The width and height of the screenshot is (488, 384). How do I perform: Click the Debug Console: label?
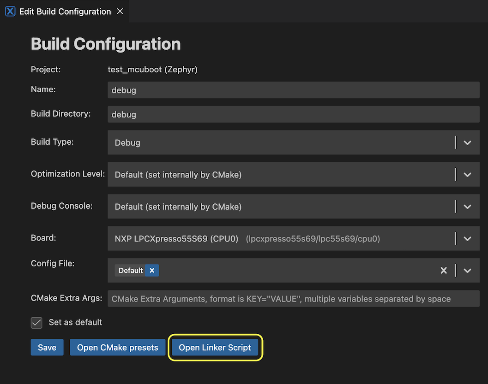(61, 206)
